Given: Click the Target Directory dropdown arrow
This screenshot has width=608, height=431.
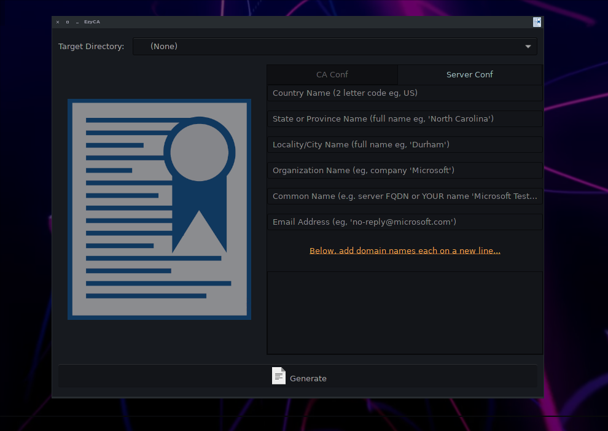Looking at the screenshot, I should pos(528,47).
